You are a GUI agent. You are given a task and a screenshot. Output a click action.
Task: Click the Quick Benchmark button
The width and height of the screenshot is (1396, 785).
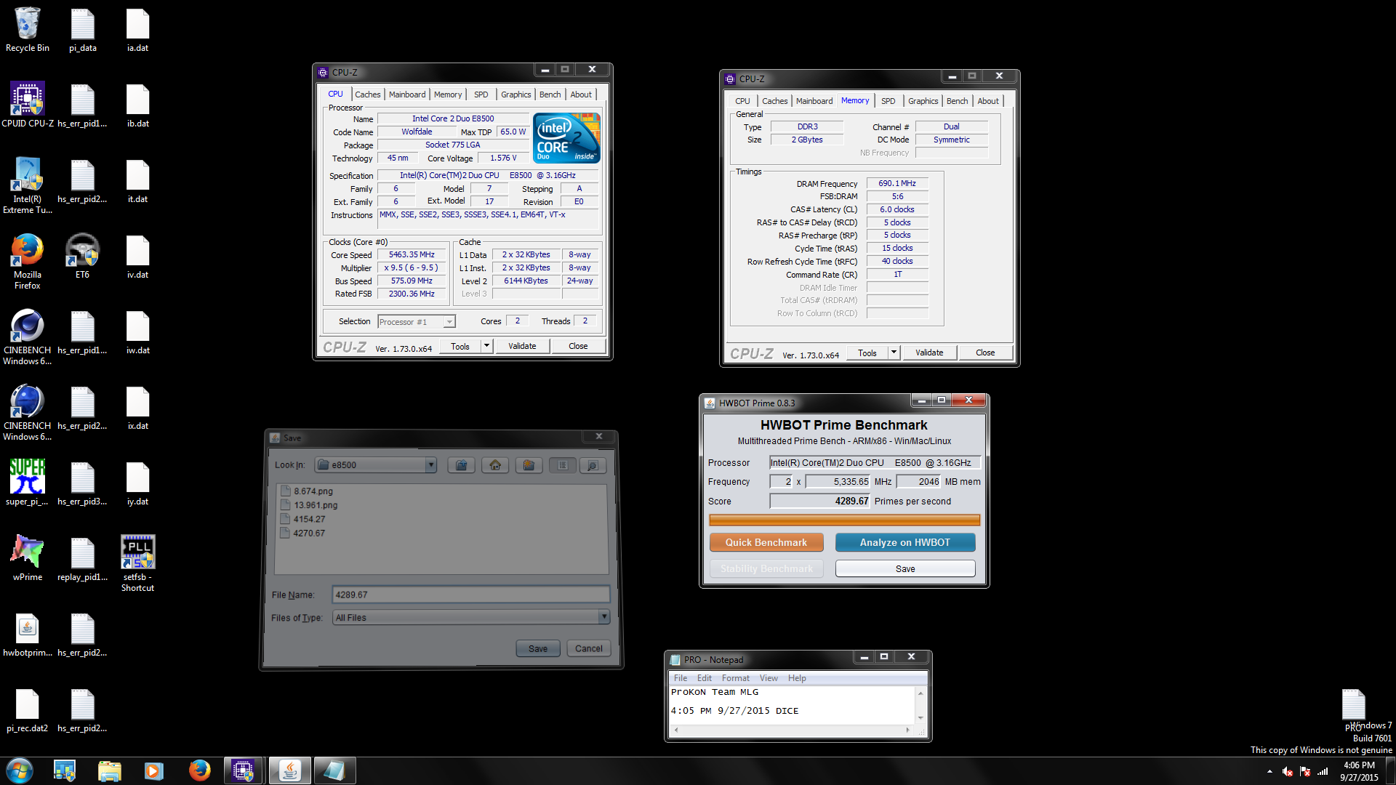766,542
